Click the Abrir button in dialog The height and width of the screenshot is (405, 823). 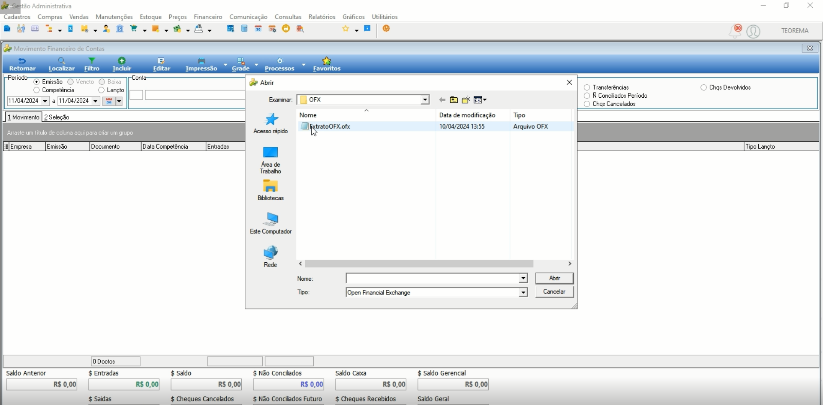[x=554, y=278]
